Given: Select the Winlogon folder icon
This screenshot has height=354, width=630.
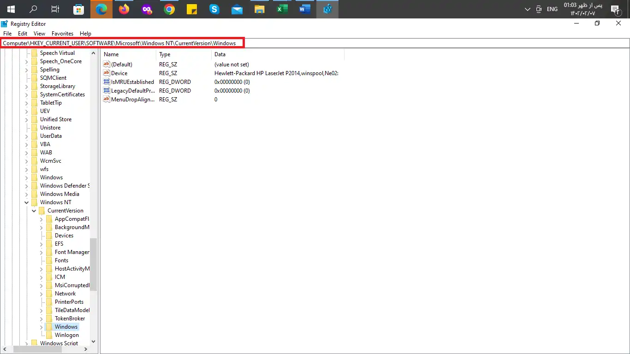Looking at the screenshot, I should point(49,335).
